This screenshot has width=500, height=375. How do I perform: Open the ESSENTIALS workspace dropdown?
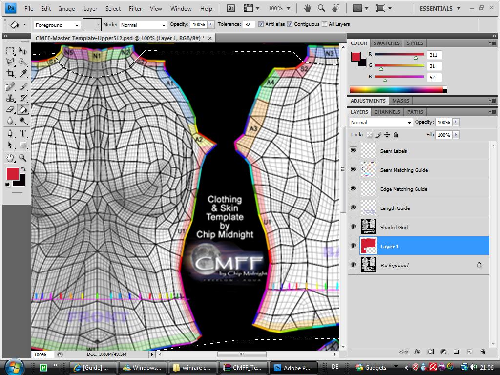[440, 9]
